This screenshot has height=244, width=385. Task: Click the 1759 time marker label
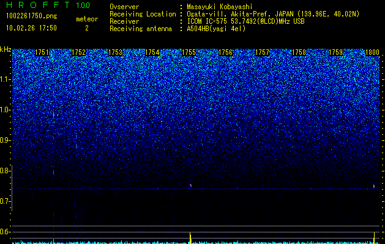click(335, 52)
